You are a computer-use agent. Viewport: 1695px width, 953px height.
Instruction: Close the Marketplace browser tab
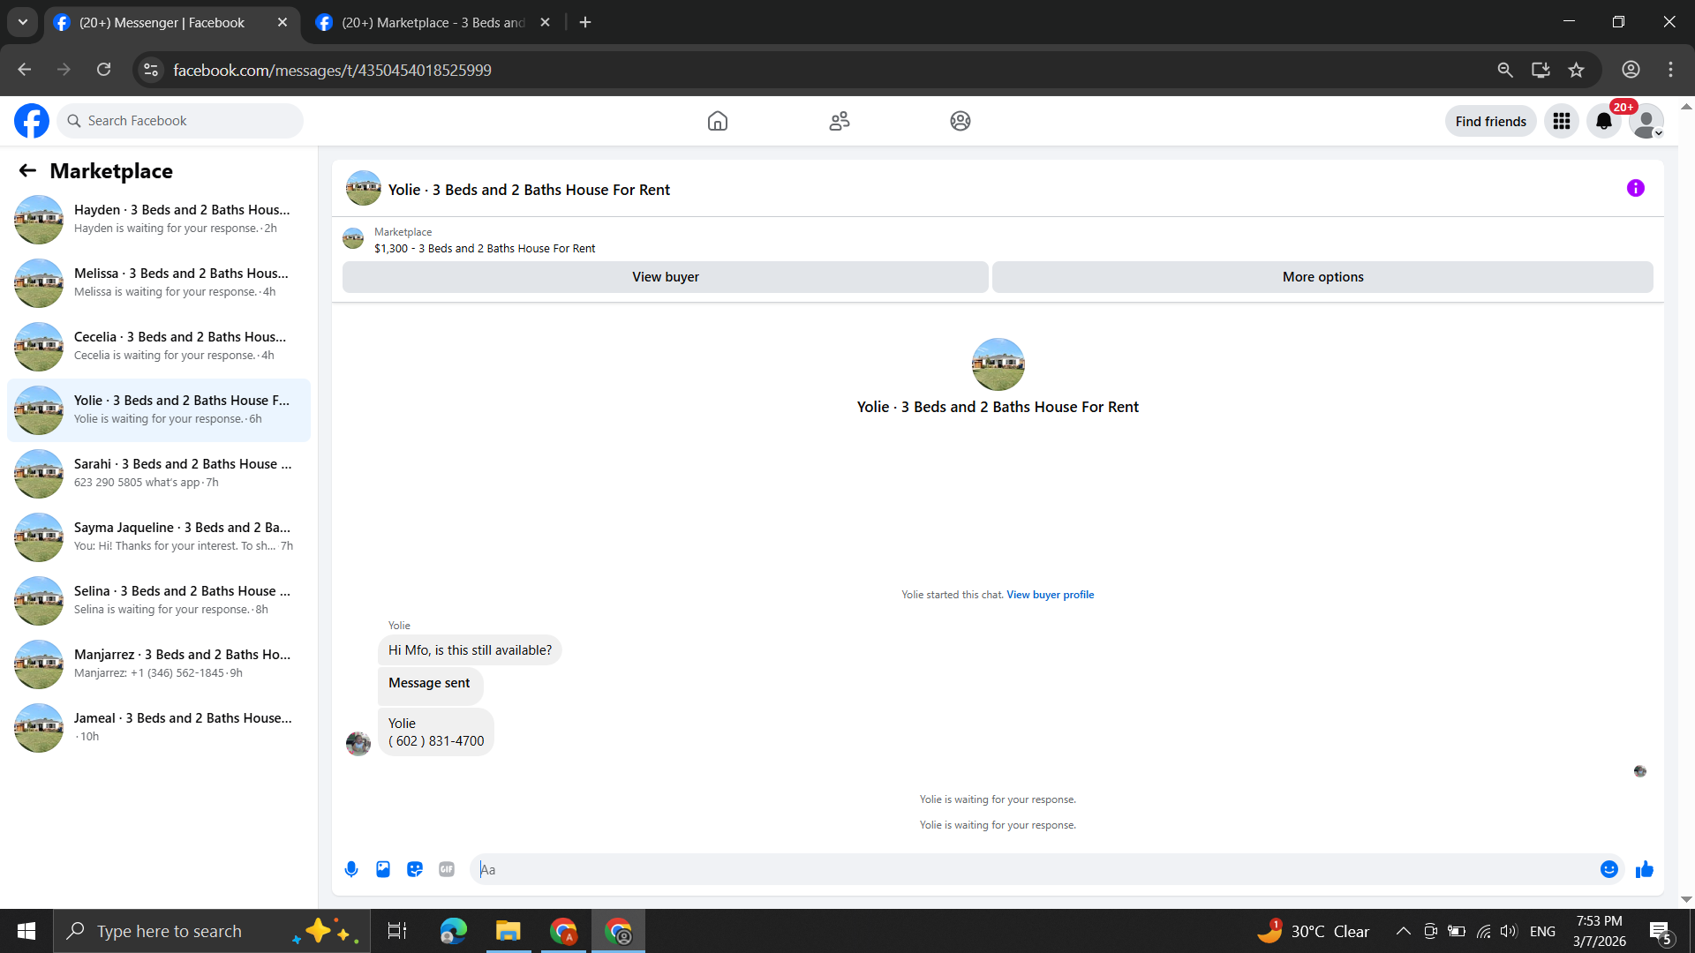pos(546,22)
